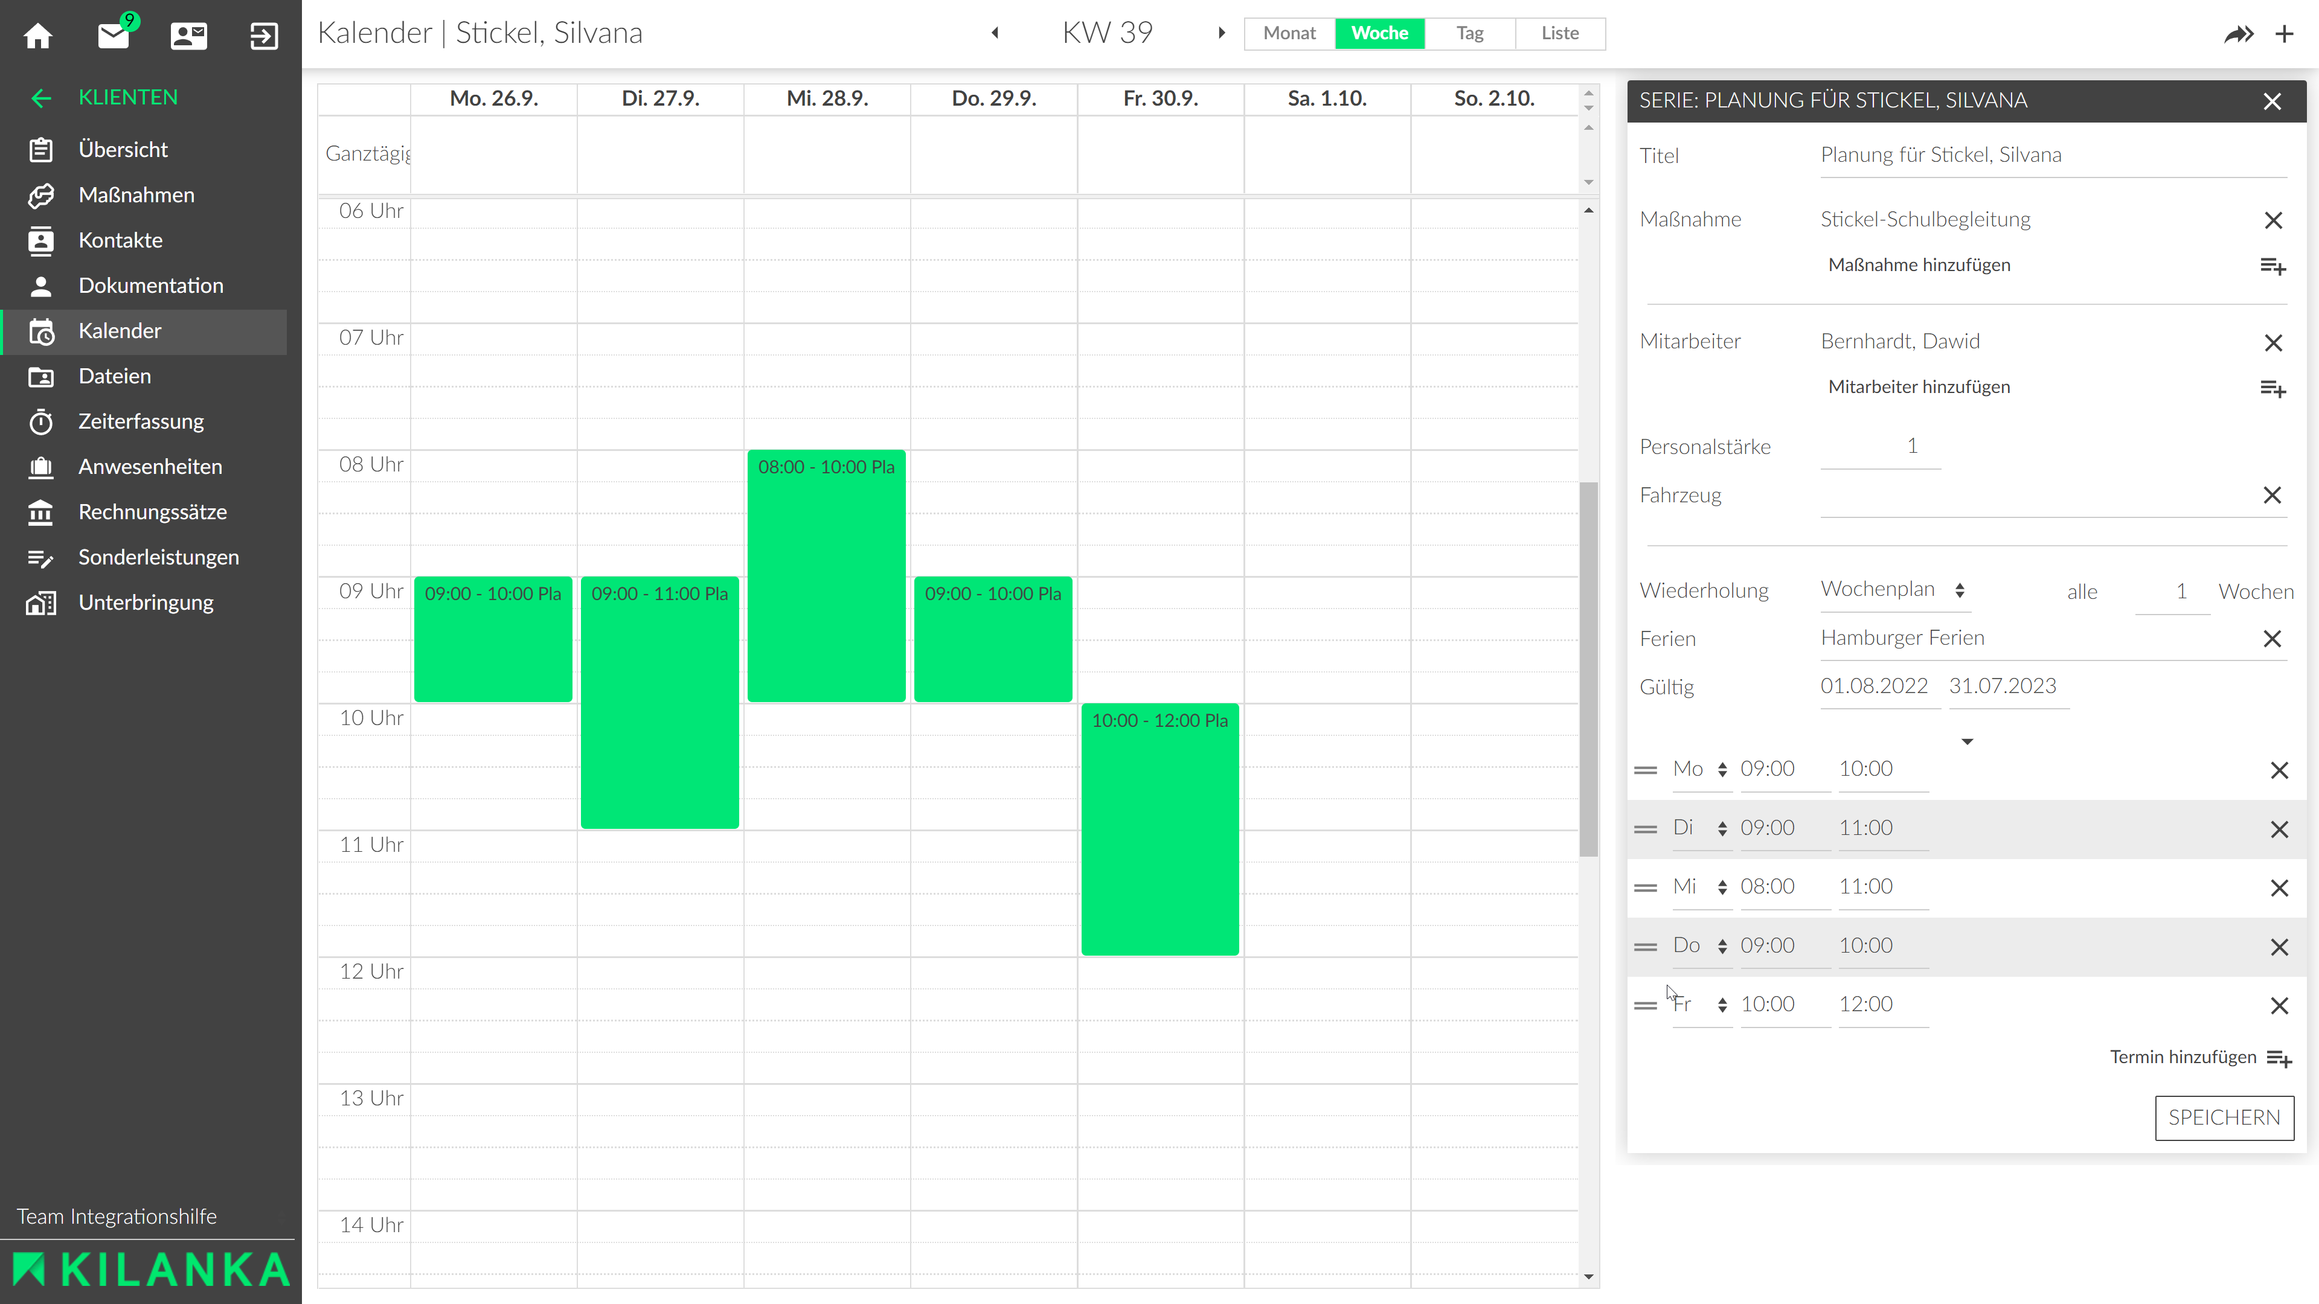
Task: Go back to Klienten with arrow
Action: [x=40, y=97]
